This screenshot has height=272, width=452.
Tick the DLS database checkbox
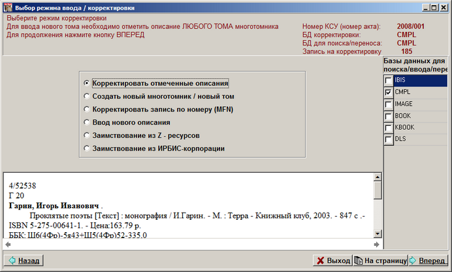[388, 140]
